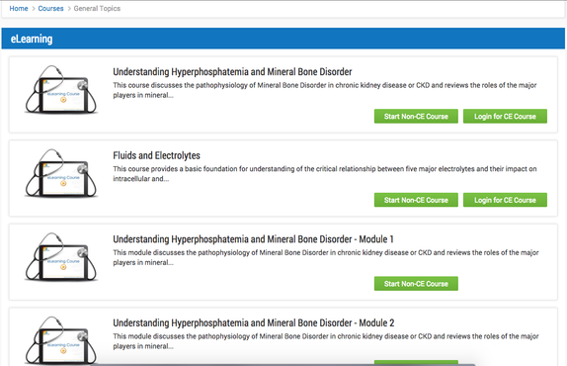567x366 pixels.
Task: Click the Fluids and Electrolytes course description text
Action: (x=325, y=174)
